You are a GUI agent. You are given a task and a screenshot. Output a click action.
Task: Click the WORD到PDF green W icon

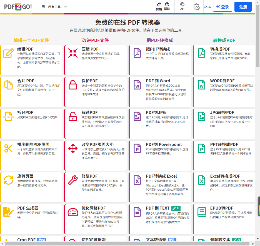(x=201, y=85)
